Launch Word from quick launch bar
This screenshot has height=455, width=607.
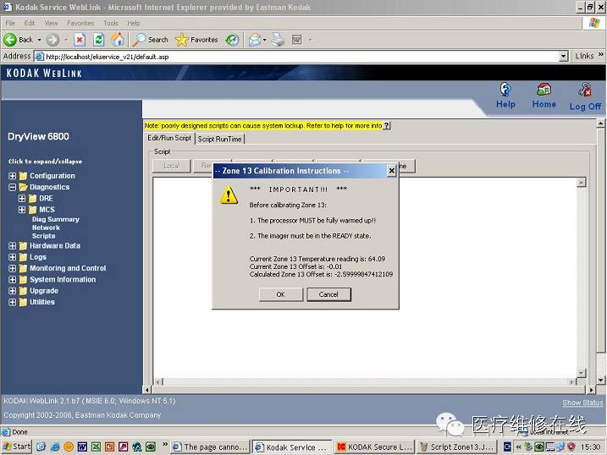click(x=82, y=447)
